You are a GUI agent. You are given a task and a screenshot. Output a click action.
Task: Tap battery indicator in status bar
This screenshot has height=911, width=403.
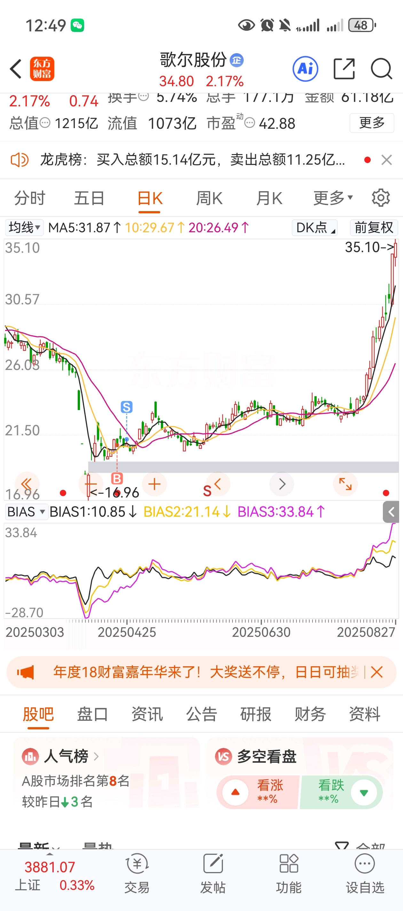[x=362, y=25]
